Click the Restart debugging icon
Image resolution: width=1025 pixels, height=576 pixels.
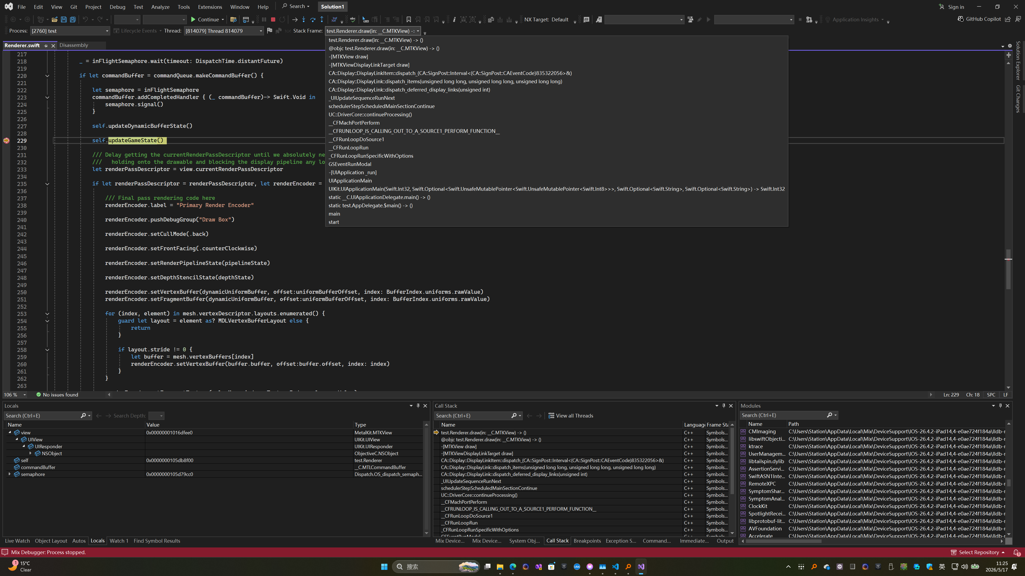tap(282, 19)
